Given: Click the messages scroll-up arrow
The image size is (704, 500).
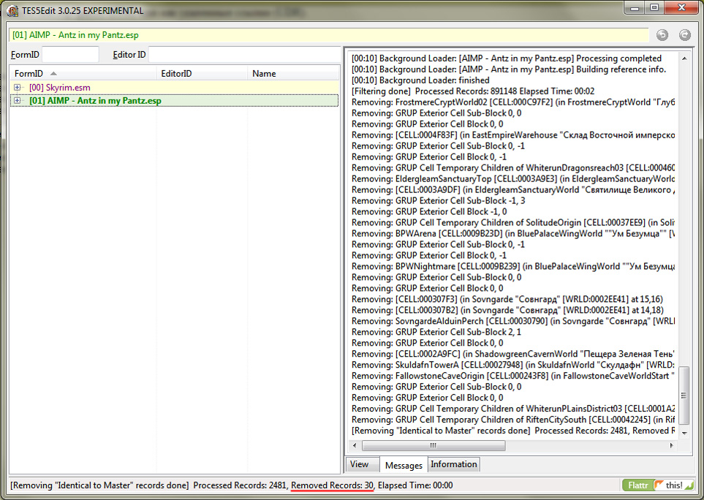Looking at the screenshot, I should coord(684,58).
